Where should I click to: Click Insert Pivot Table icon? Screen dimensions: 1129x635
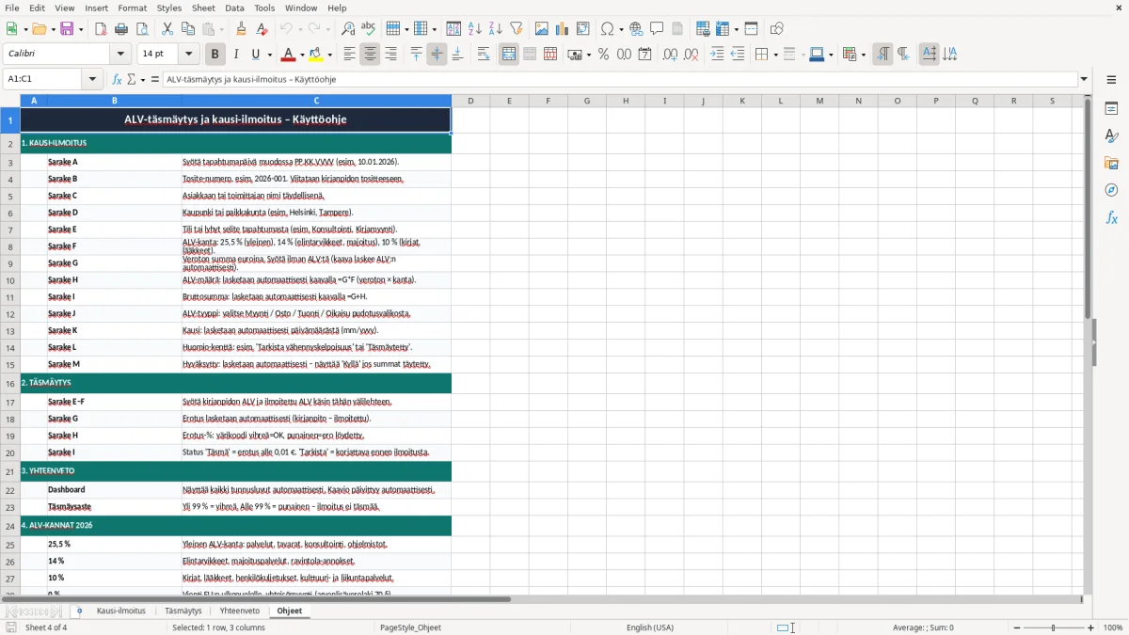[583, 29]
